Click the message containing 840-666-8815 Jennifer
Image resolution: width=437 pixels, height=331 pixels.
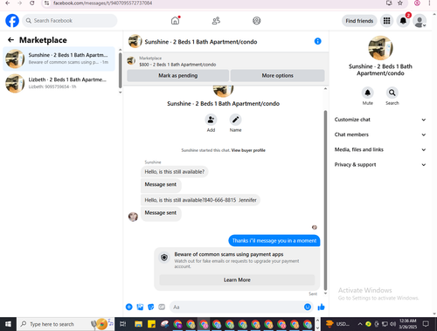tap(200, 200)
